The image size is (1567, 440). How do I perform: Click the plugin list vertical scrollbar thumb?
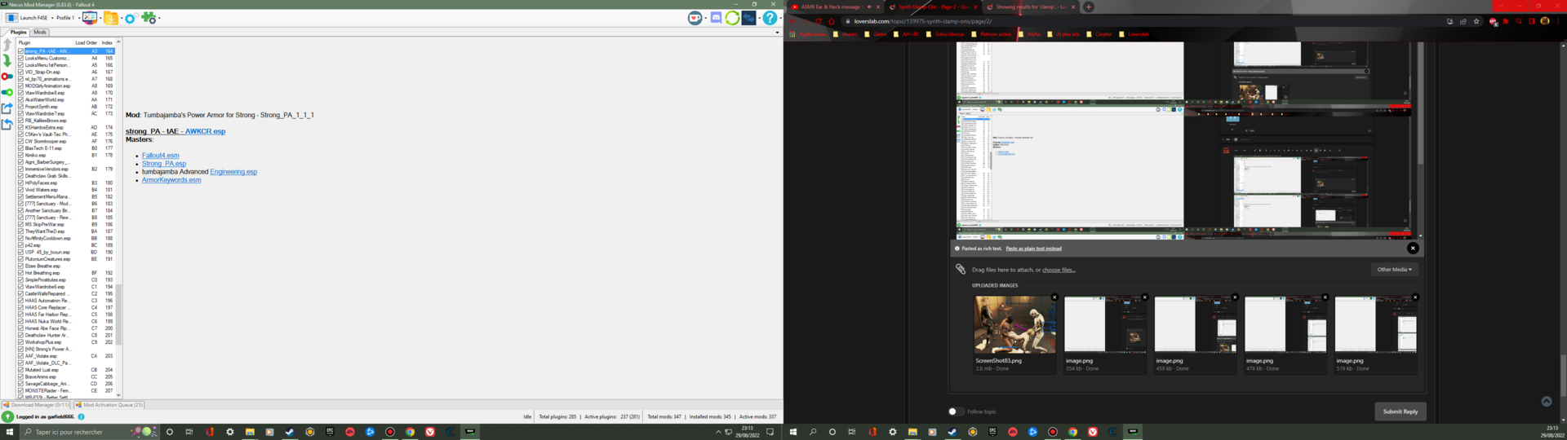pos(118,315)
